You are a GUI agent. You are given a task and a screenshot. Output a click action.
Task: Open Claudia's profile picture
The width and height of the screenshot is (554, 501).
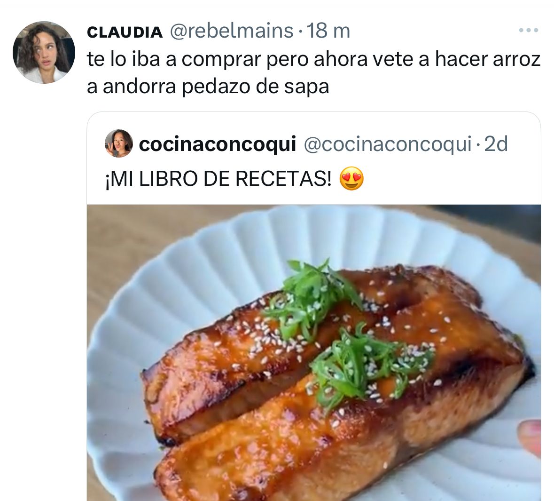(x=44, y=52)
